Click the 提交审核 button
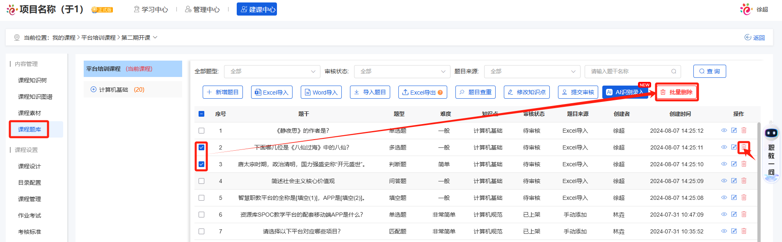 click(578, 92)
